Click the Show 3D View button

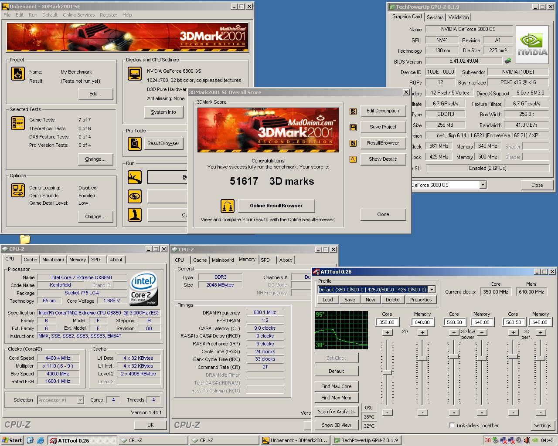point(336,425)
